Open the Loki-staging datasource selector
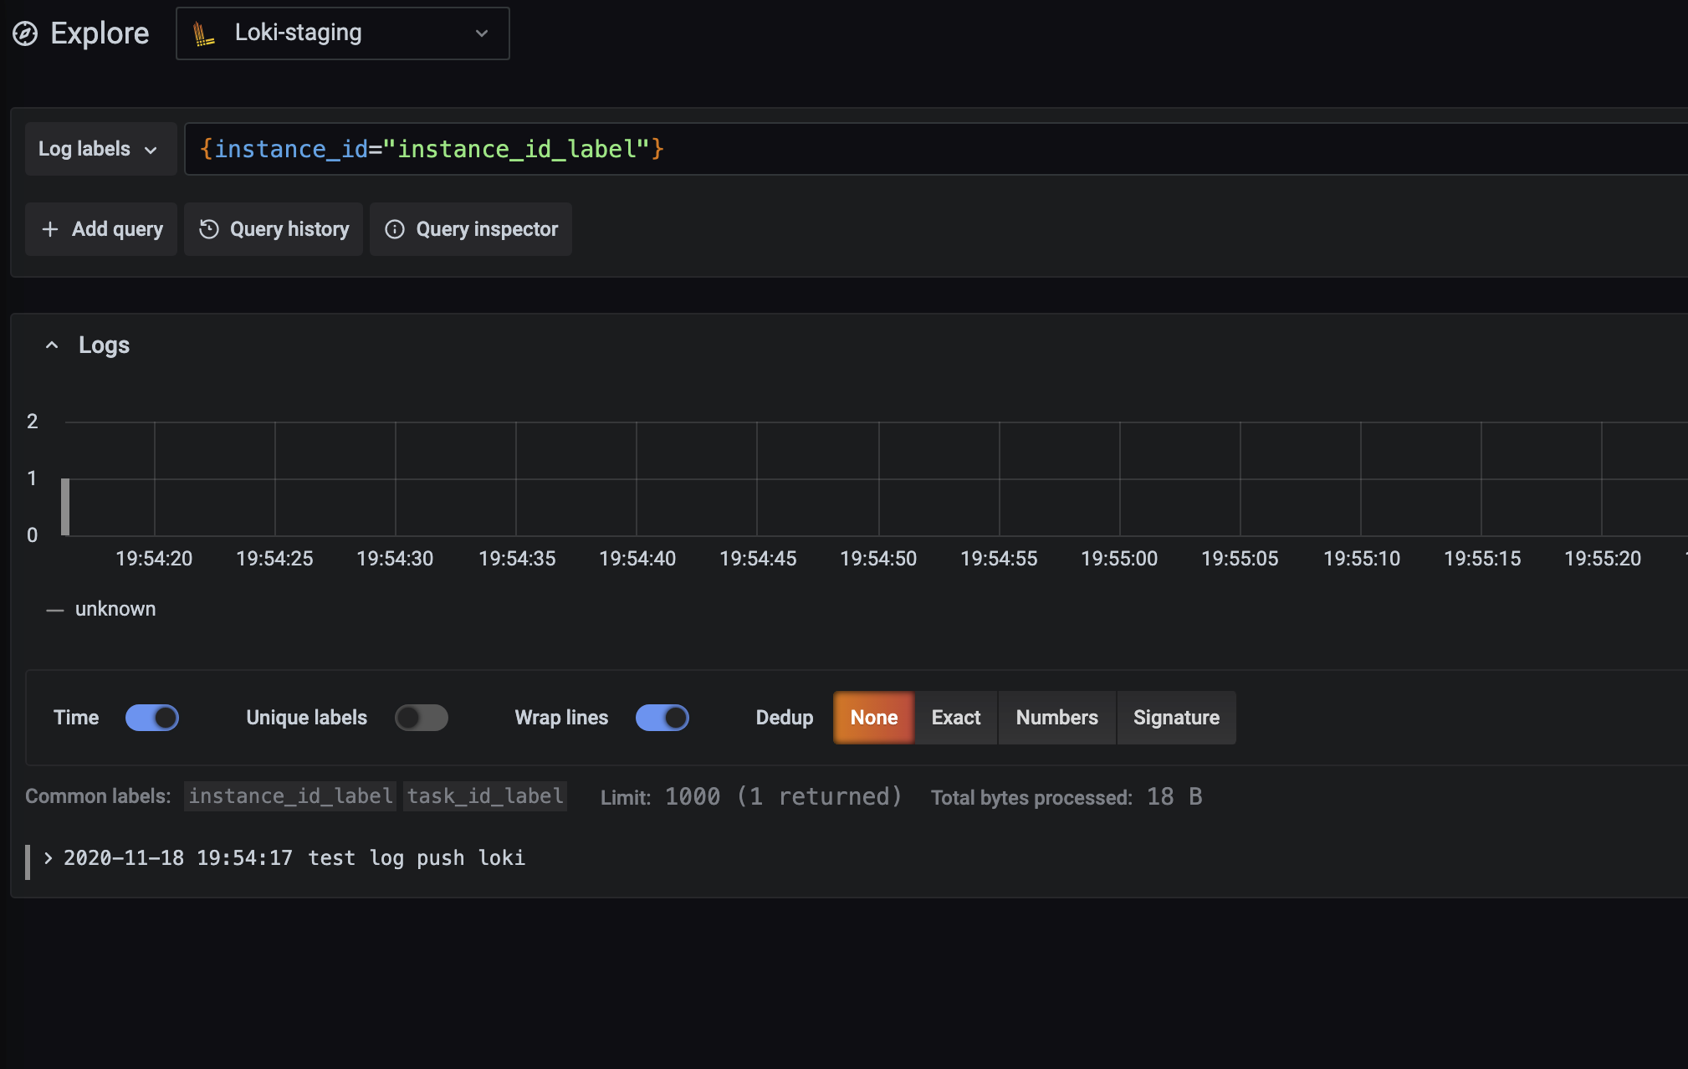 coord(342,33)
